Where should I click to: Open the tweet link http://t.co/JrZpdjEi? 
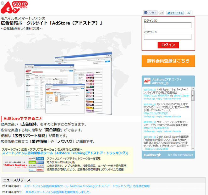point(157,149)
